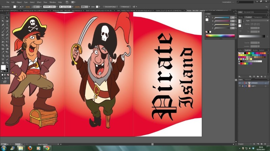The height and width of the screenshot is (151, 270).
Task: Toggle visibility of Layer 1
Action: (240, 86)
